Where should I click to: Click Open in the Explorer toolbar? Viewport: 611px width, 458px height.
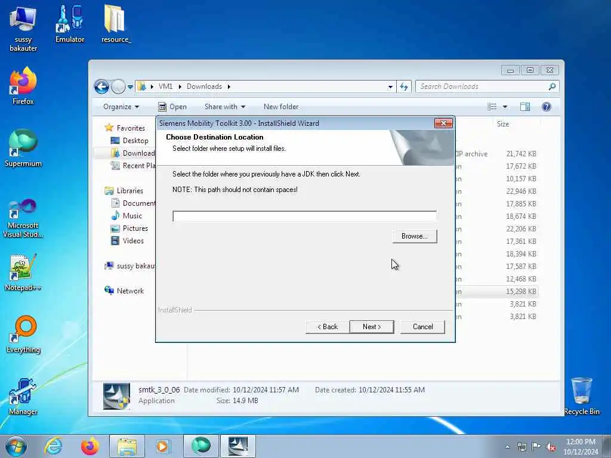(172, 107)
